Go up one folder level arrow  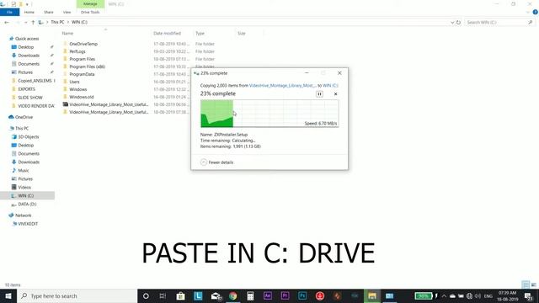(x=33, y=23)
